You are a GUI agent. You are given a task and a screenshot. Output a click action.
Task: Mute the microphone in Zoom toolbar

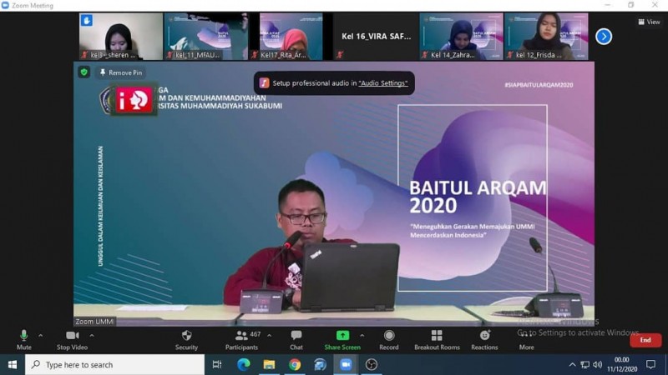pos(24,340)
